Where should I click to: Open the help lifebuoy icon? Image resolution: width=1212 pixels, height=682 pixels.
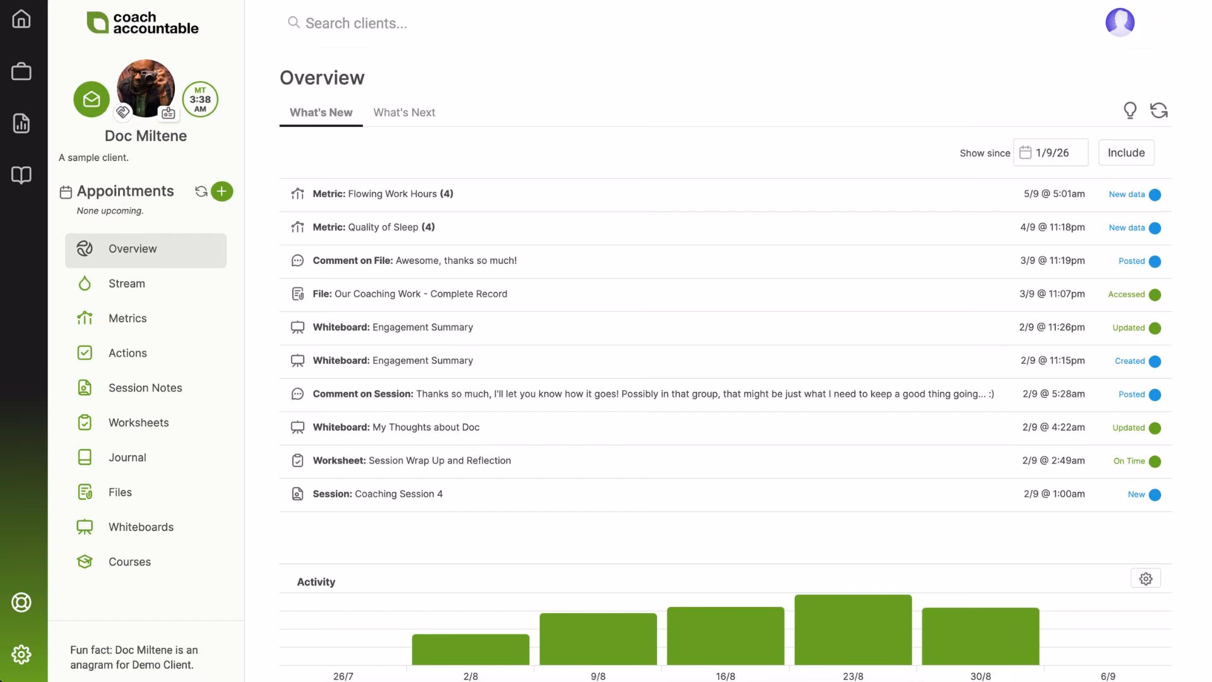point(21,602)
